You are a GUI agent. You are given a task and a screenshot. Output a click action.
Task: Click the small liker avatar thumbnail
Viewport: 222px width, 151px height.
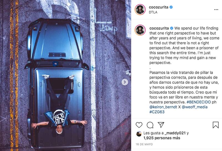tap(139, 134)
